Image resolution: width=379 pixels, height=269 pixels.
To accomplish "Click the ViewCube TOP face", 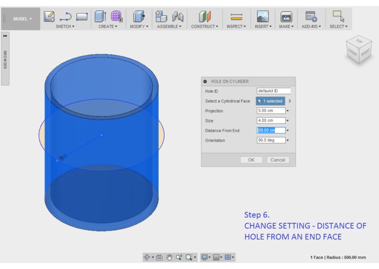I will tap(359, 41).
